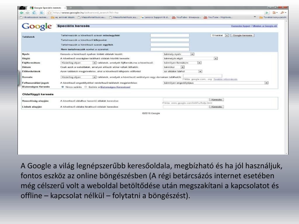Click the 'Nem tartalmazzák' input field

pos(170,49)
